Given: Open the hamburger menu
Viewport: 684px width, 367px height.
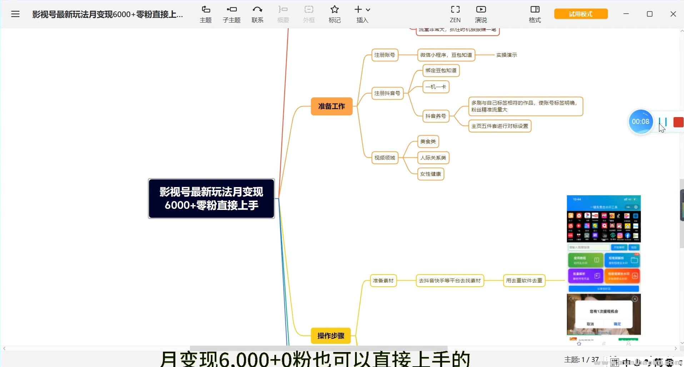Looking at the screenshot, I should click(15, 14).
